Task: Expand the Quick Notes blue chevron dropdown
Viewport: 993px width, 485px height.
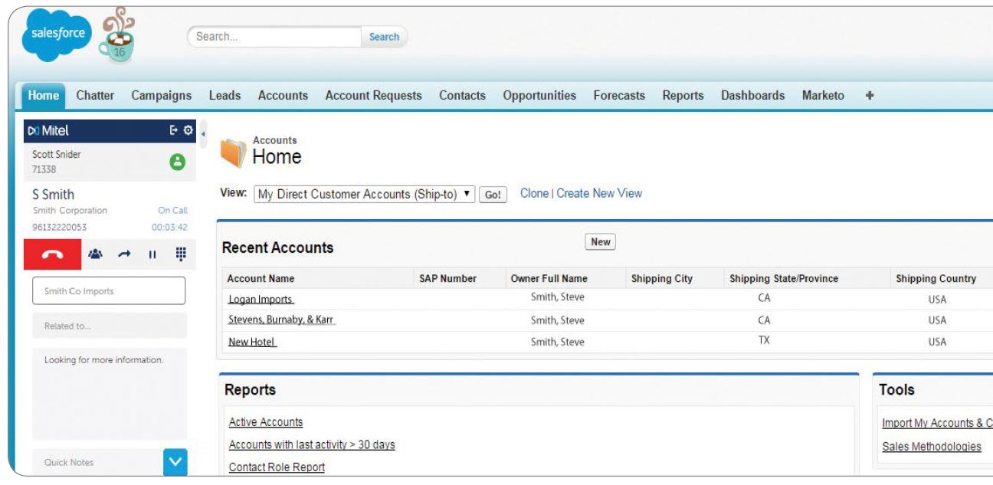Action: (x=175, y=461)
